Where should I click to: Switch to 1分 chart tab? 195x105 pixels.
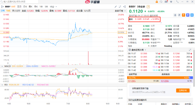tap(41, 7)
